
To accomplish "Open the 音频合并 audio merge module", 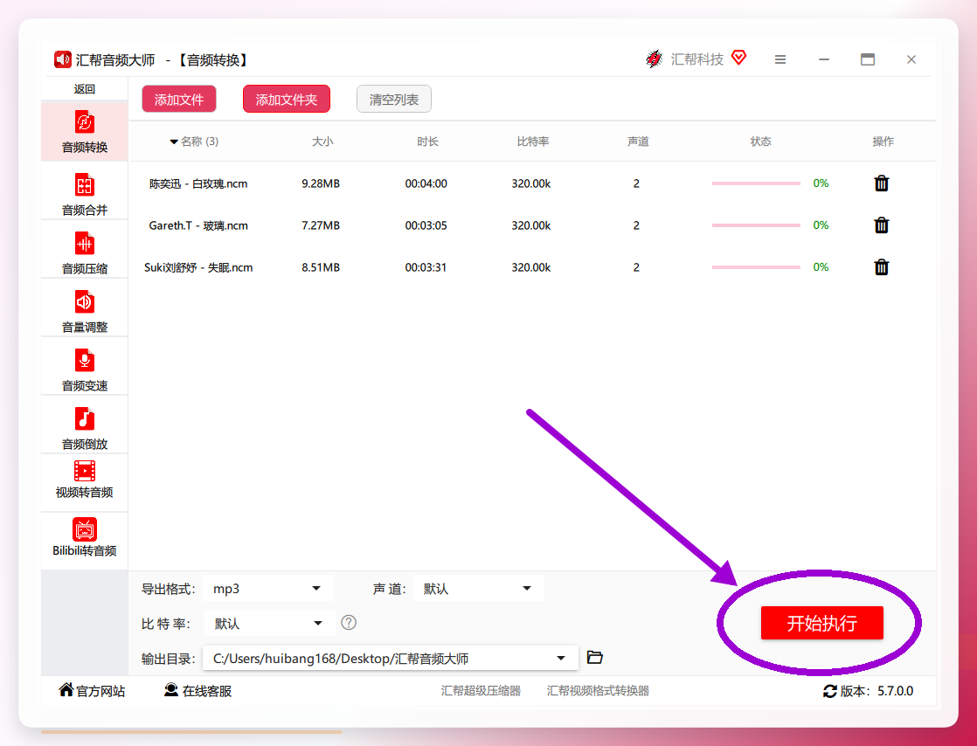I will [x=84, y=194].
